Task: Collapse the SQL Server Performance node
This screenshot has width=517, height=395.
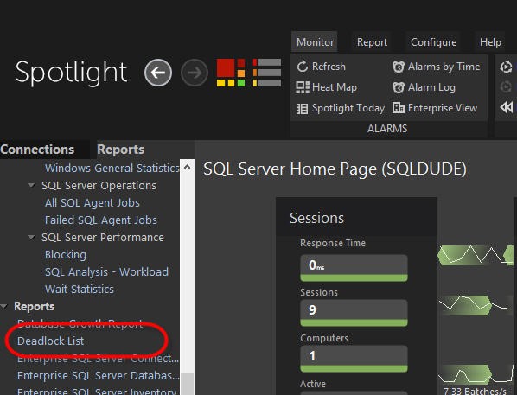Action: pos(31,237)
